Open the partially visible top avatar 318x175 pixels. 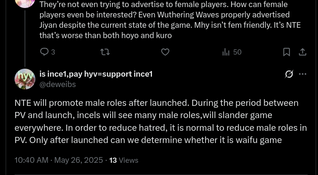click(x=25, y=4)
